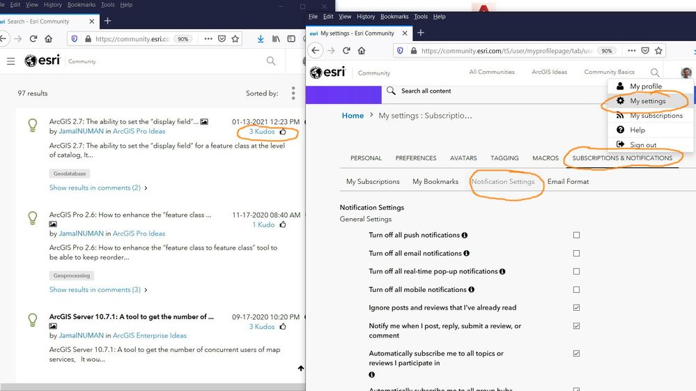Image resolution: width=696 pixels, height=391 pixels.
Task: Reload page in left Firefox window
Action: [x=33, y=39]
